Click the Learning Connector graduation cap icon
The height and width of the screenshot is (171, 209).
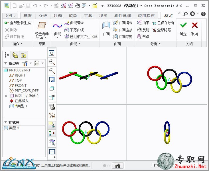(192, 14)
